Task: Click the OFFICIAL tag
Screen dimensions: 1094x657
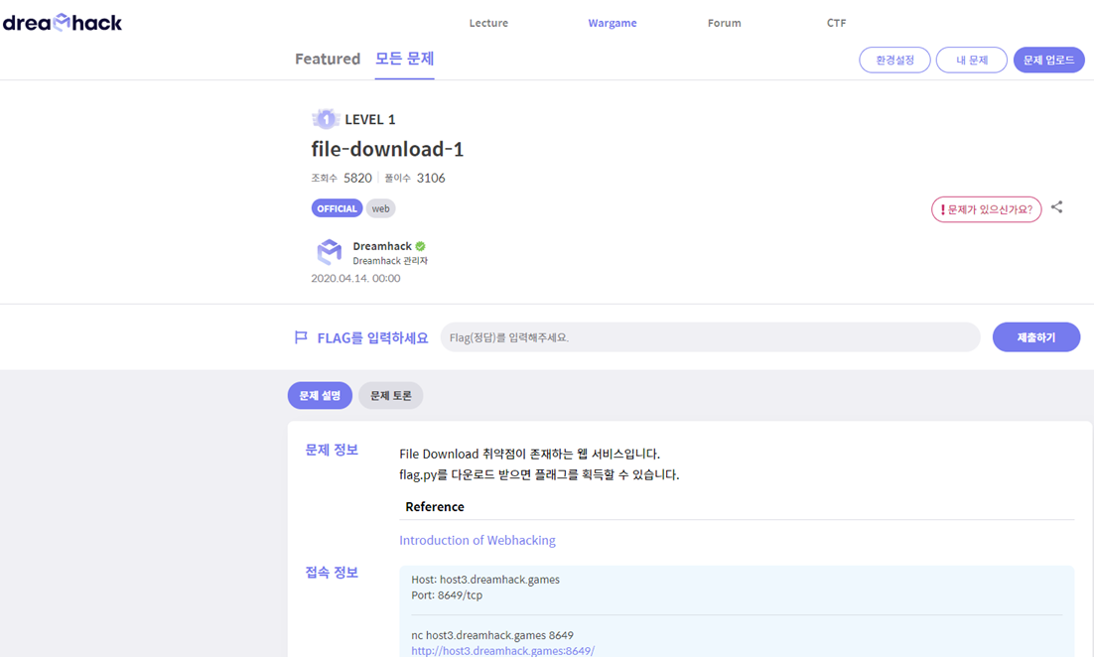Action: tap(337, 208)
